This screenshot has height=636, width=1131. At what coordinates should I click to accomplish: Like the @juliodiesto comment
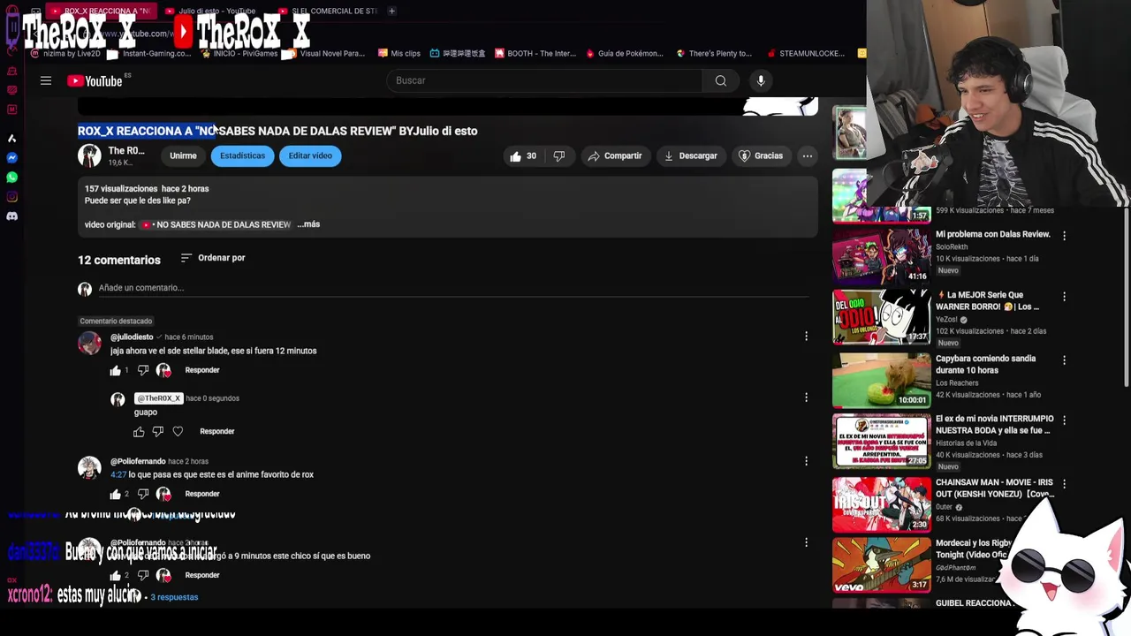(x=115, y=370)
